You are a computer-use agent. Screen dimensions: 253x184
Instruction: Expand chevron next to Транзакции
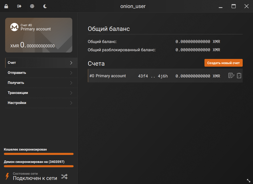[x=71, y=93]
